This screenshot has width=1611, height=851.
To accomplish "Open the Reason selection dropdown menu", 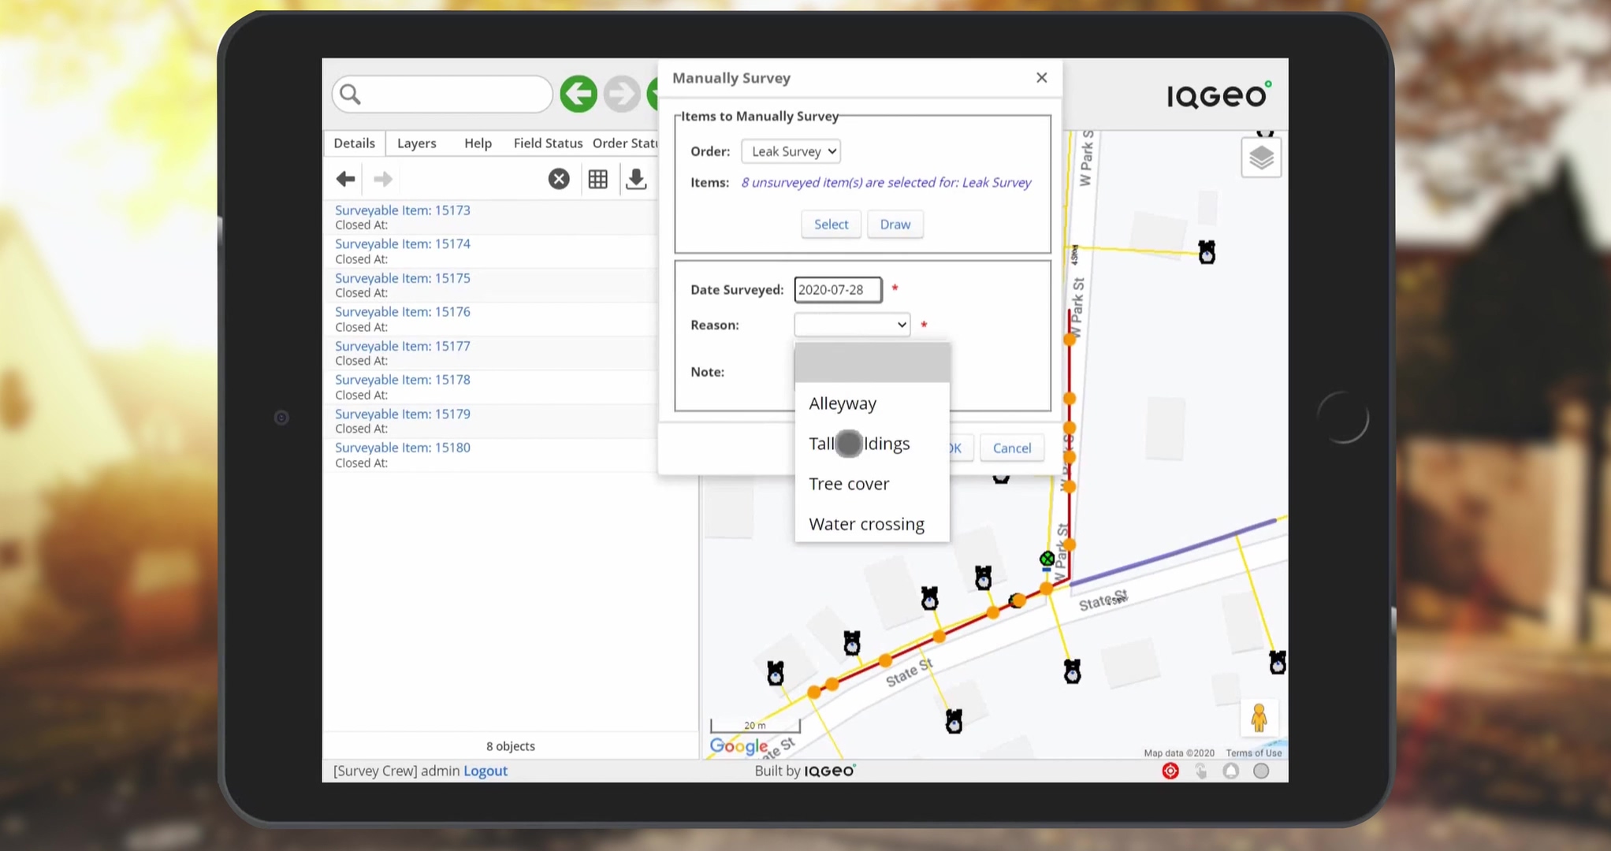I will point(852,325).
